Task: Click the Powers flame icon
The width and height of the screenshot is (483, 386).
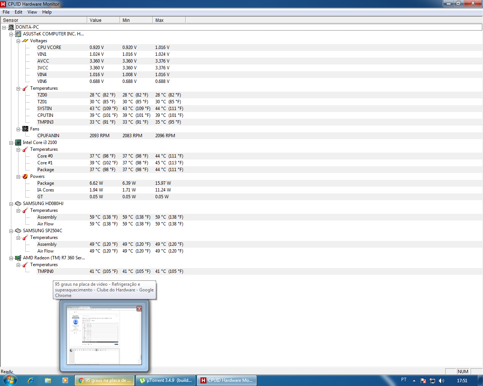Action: 25,176
